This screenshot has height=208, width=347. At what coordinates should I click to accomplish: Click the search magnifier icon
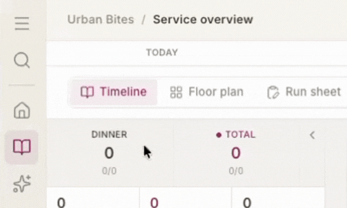[22, 60]
